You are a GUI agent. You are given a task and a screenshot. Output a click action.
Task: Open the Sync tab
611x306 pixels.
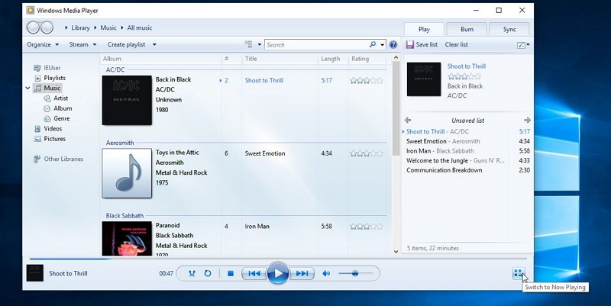(x=509, y=29)
